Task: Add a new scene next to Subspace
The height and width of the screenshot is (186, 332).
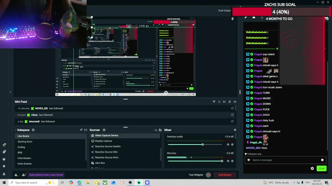Action: click(33, 130)
